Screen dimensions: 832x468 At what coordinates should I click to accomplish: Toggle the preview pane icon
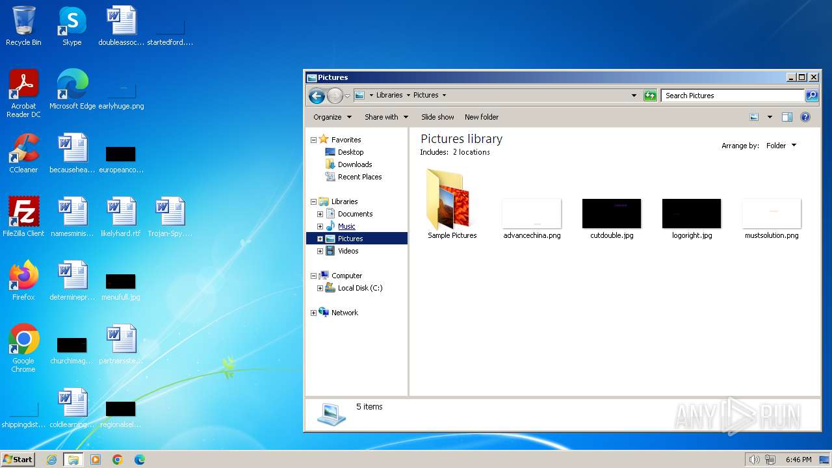tap(787, 117)
